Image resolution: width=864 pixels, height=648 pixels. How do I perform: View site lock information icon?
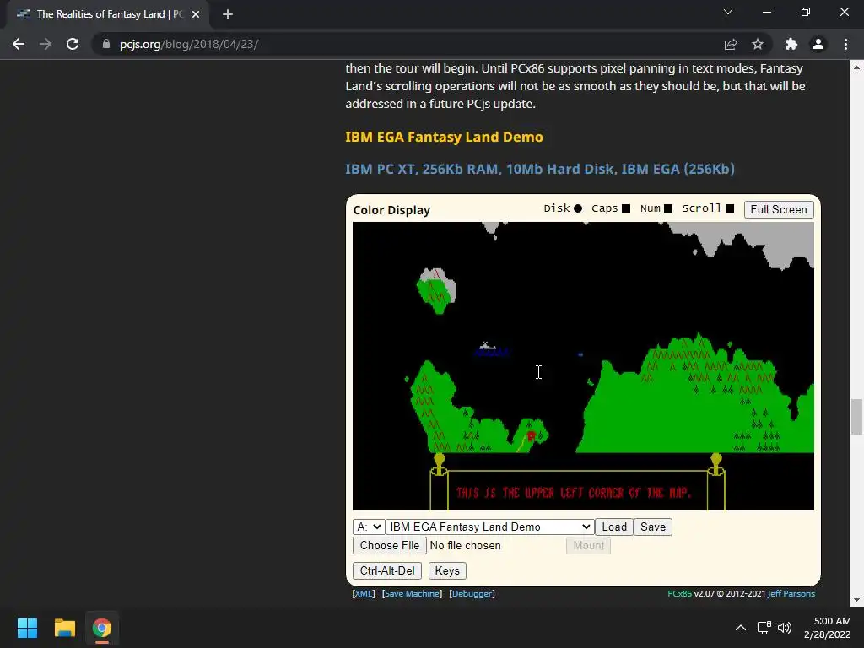pyautogui.click(x=106, y=44)
